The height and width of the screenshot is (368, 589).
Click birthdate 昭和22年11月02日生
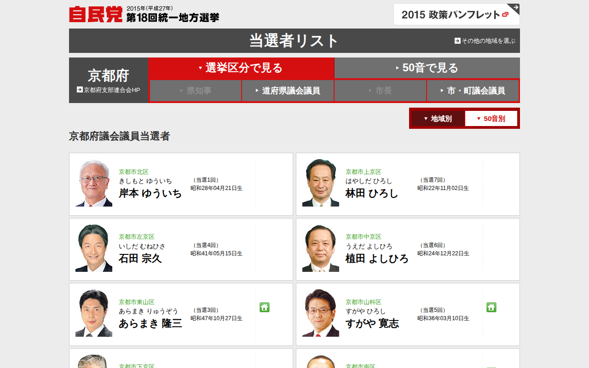click(x=443, y=188)
